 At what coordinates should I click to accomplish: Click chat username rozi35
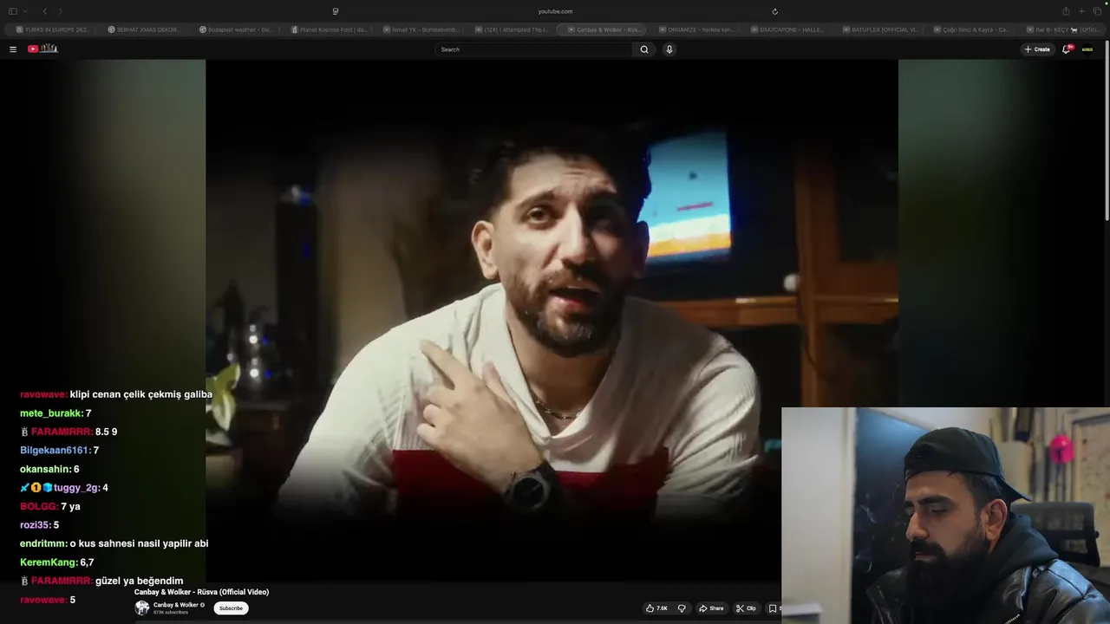(36, 525)
